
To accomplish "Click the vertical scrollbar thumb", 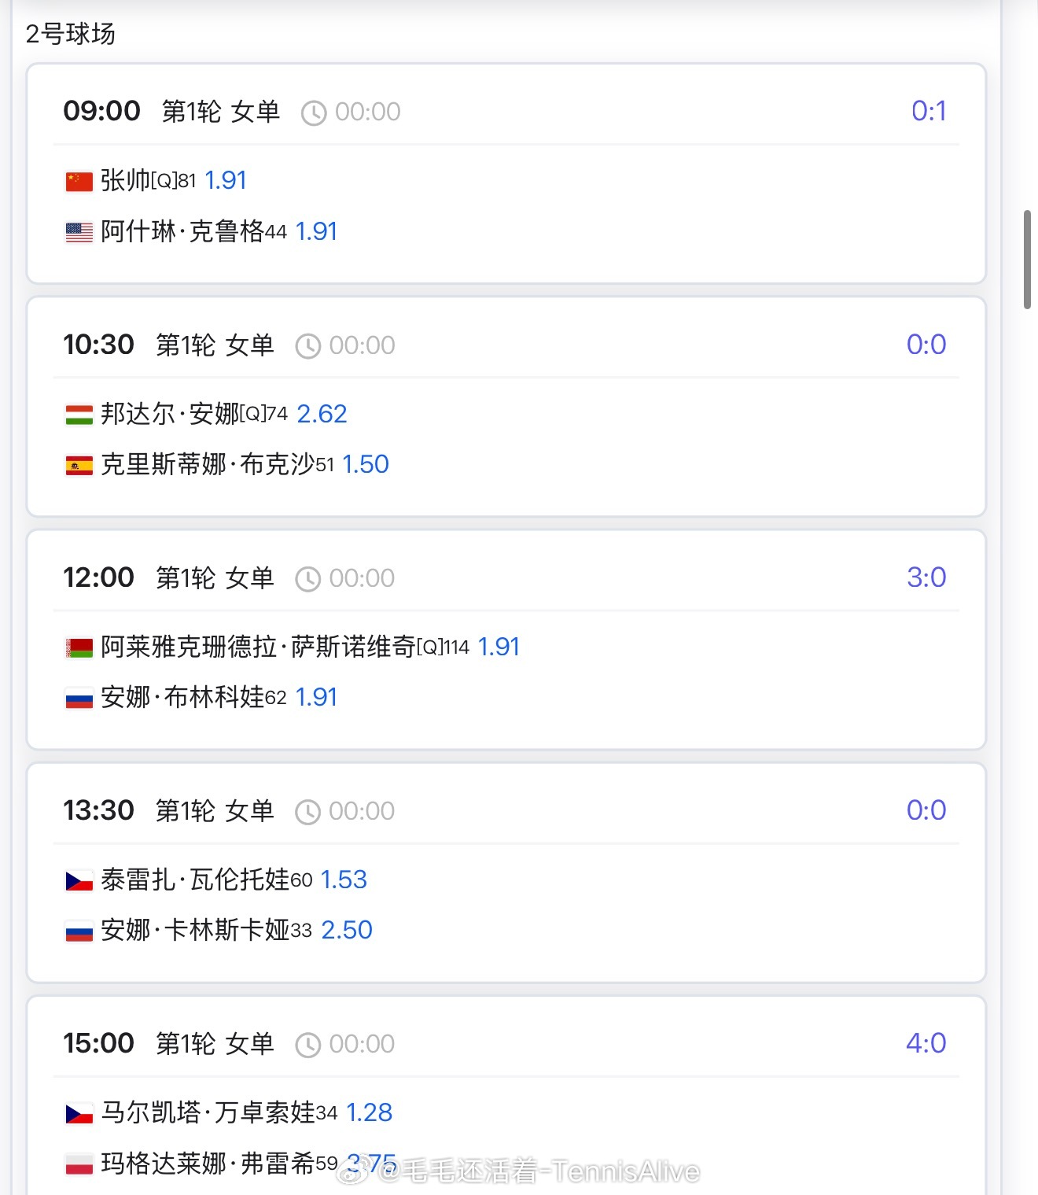I will pos(1027,260).
